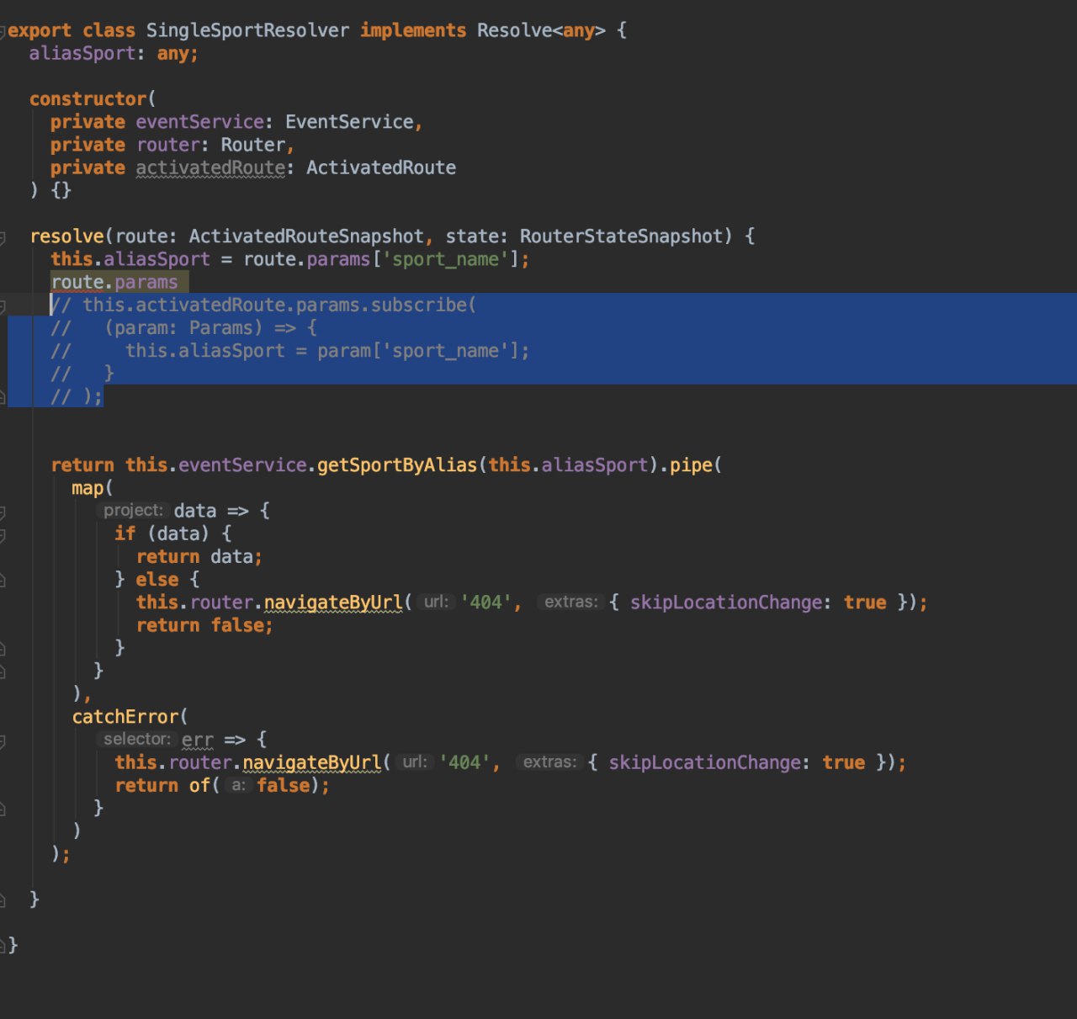
Task: Click the '404' string in the else block
Action: pyautogui.click(x=486, y=602)
